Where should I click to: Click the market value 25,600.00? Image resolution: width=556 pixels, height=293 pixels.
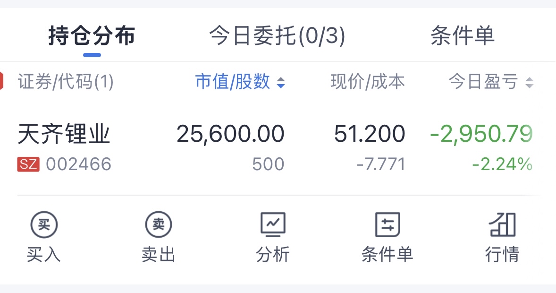click(x=230, y=134)
